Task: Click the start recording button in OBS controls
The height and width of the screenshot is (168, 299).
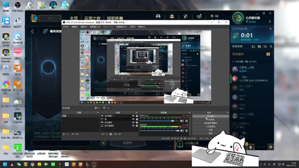Action: tap(210, 119)
